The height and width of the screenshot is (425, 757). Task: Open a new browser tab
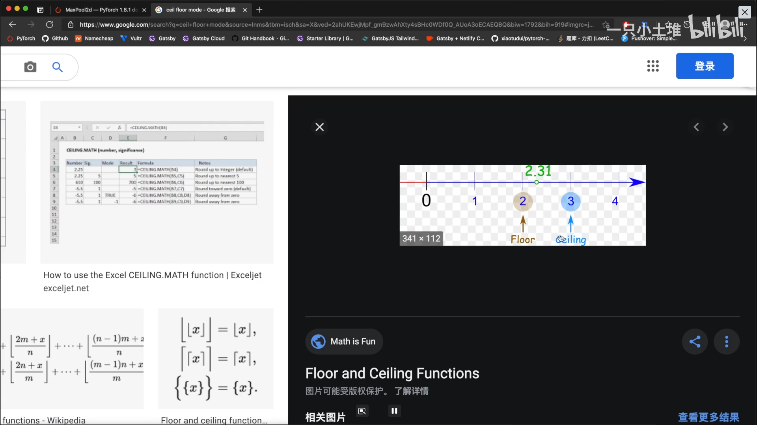[259, 10]
